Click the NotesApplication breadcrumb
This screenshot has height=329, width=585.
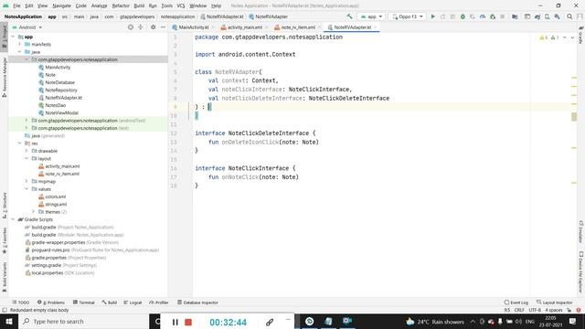tap(23, 16)
